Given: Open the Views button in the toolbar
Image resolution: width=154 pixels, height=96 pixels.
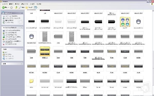Looking at the screenshot, I should (x=35, y=7).
